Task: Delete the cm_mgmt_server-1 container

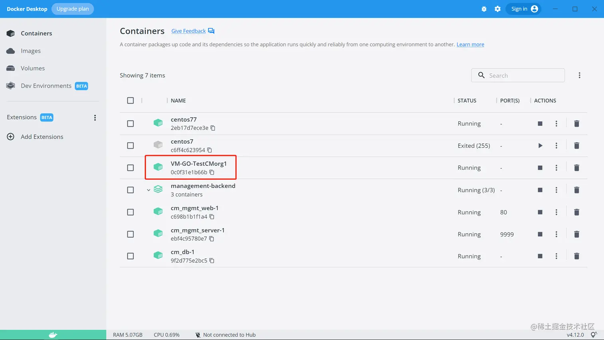Action: tap(576, 234)
